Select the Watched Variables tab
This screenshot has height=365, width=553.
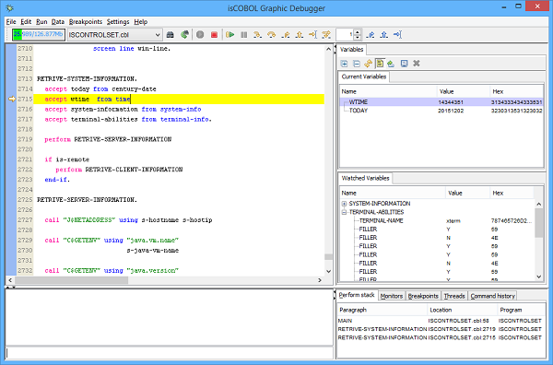tap(365, 178)
